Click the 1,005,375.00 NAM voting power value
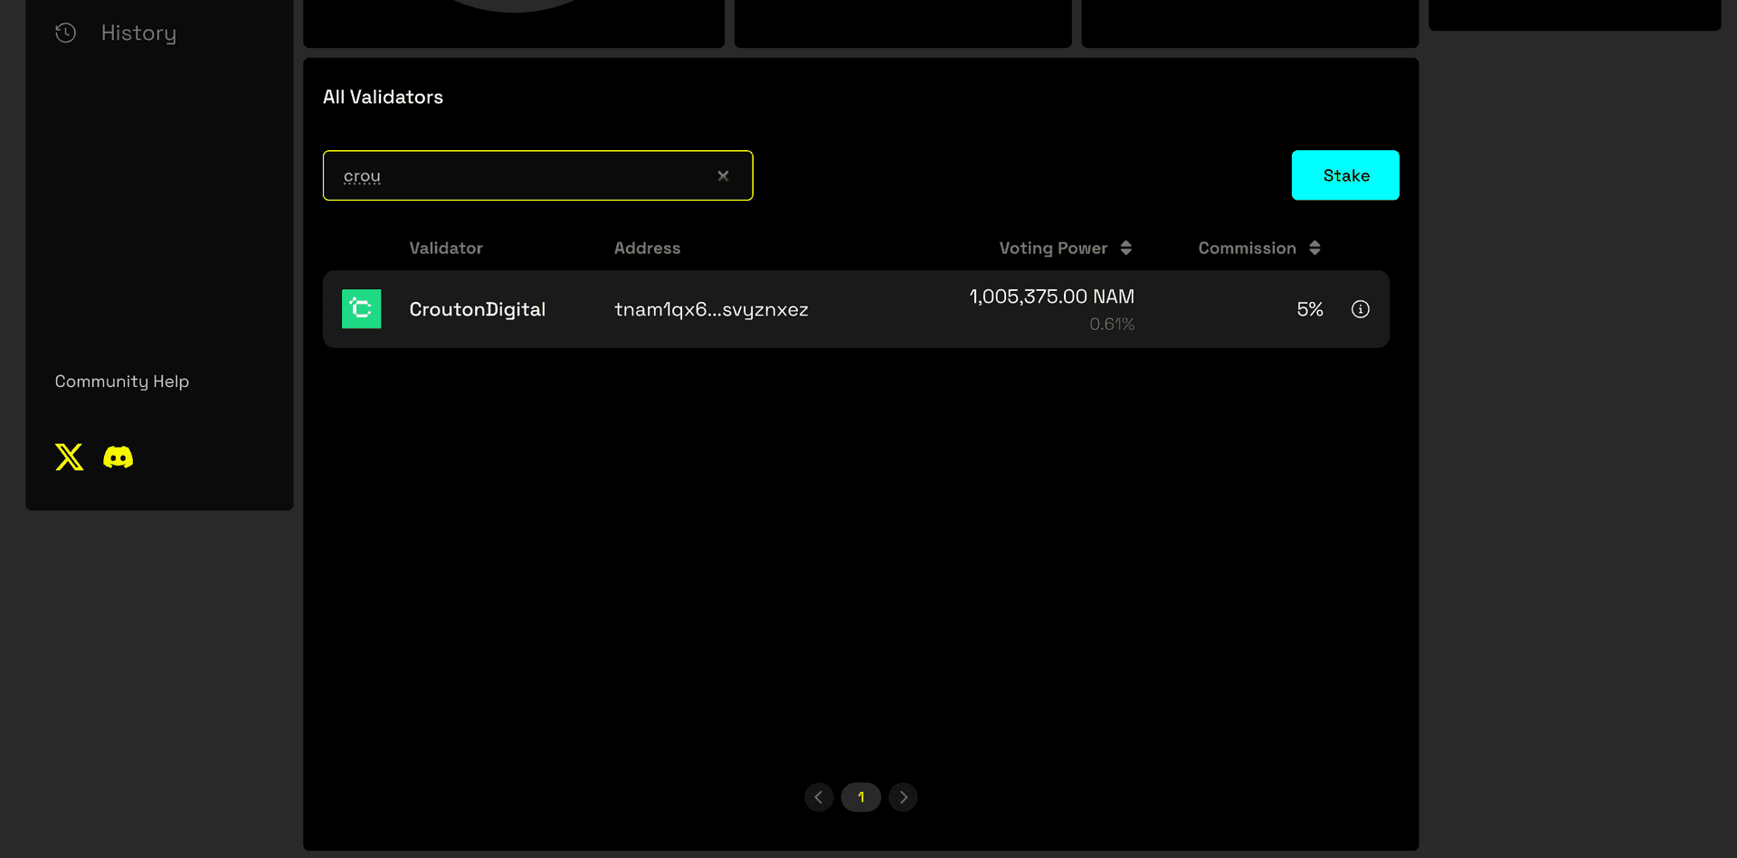The image size is (1737, 858). (x=1051, y=297)
